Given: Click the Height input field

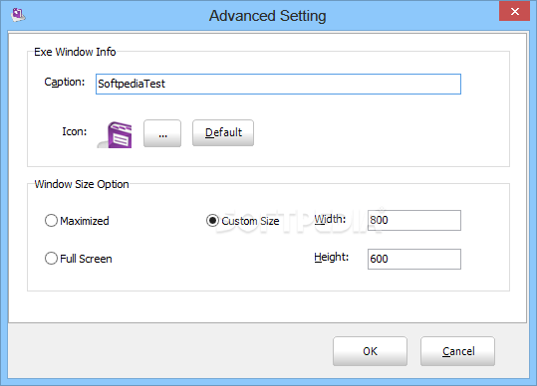Looking at the screenshot, I should (x=414, y=259).
